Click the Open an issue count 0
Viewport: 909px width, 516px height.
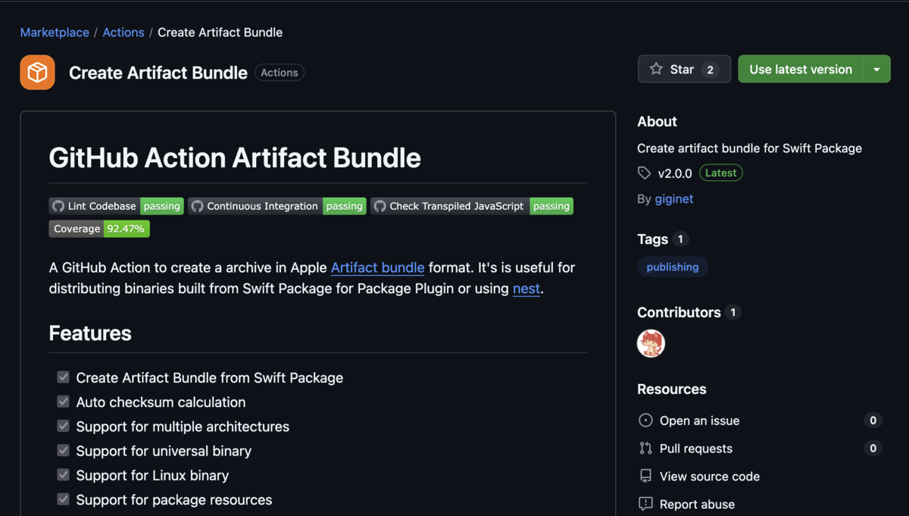click(873, 421)
